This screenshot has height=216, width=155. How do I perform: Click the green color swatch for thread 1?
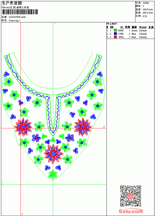[x=115, y=30]
